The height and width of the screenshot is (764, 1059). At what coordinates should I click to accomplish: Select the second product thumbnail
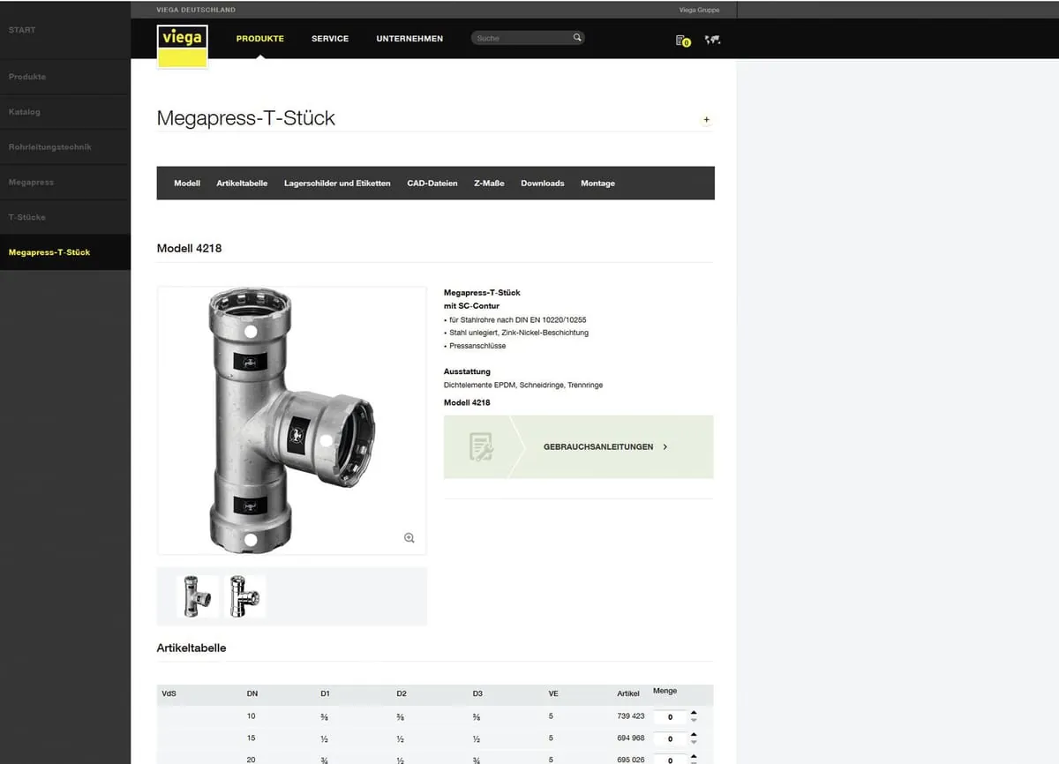click(x=242, y=596)
